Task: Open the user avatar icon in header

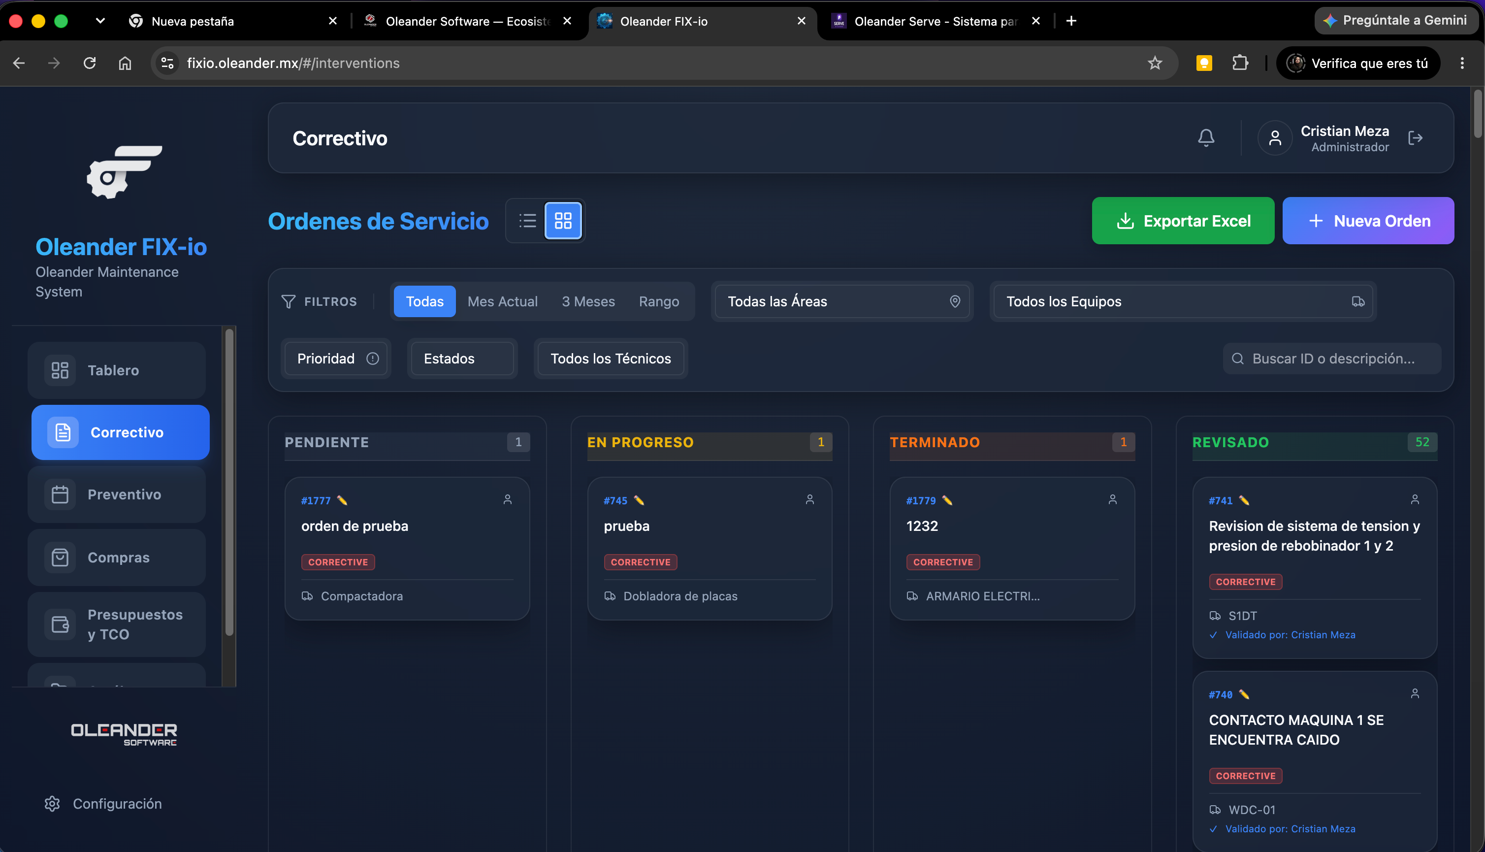Action: click(x=1274, y=138)
